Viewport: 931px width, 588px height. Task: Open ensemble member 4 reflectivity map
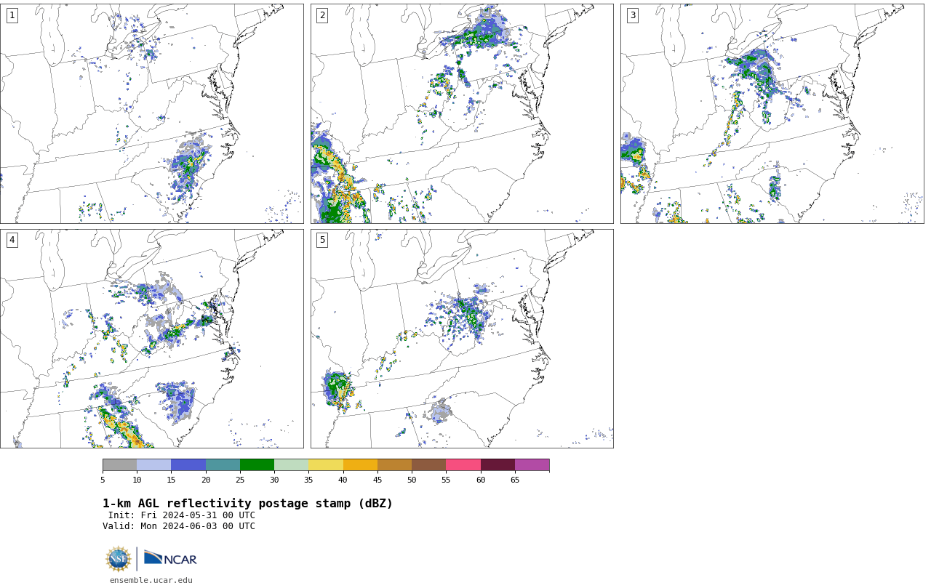click(x=152, y=339)
